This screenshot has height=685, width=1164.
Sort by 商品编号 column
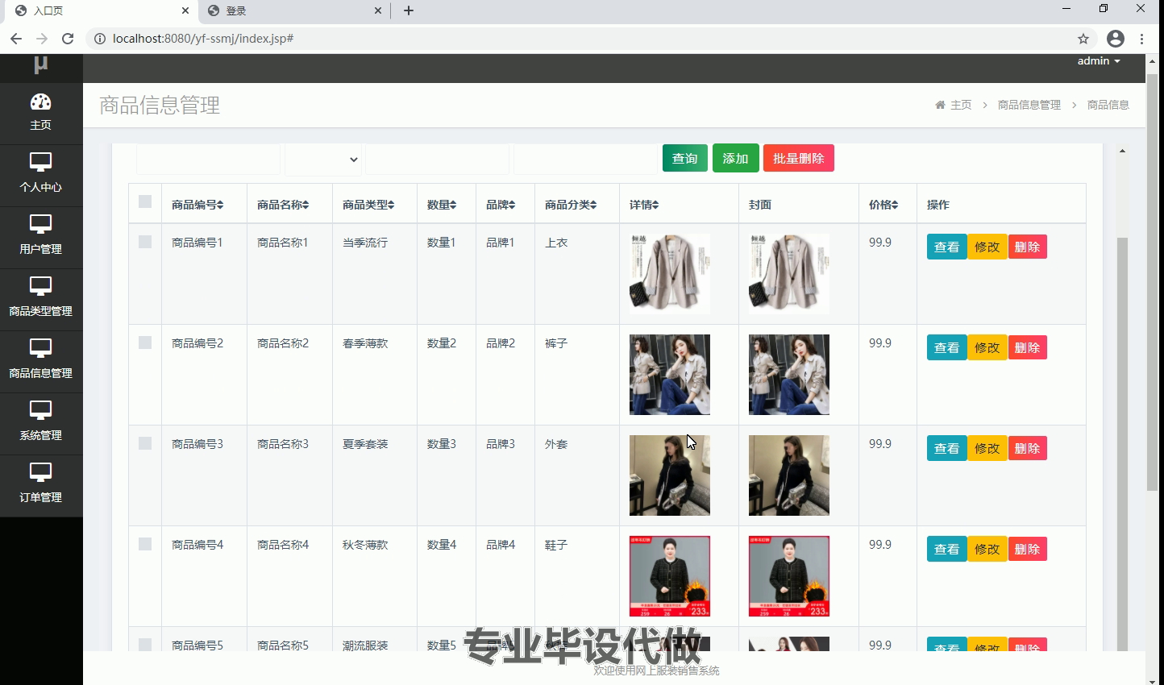[197, 205]
